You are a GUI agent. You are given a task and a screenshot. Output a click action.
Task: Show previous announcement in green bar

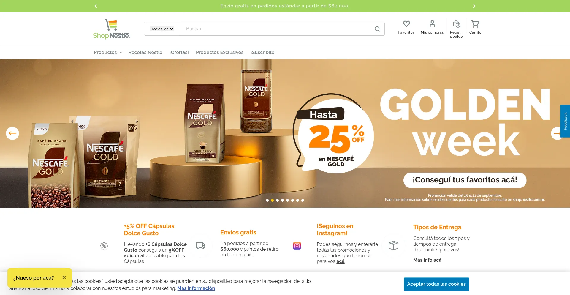pyautogui.click(x=96, y=6)
